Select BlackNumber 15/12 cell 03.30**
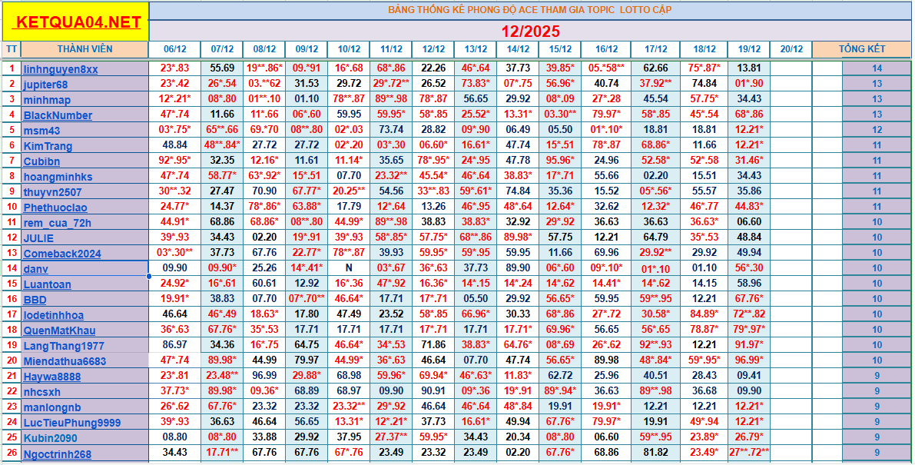 click(x=559, y=115)
